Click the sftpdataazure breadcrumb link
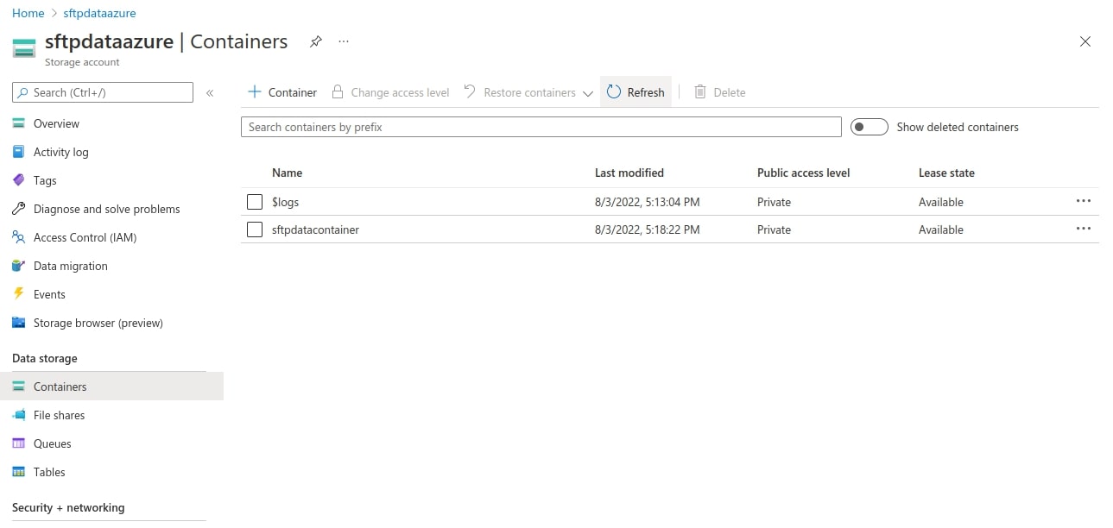The height and width of the screenshot is (528, 1113). (x=99, y=13)
